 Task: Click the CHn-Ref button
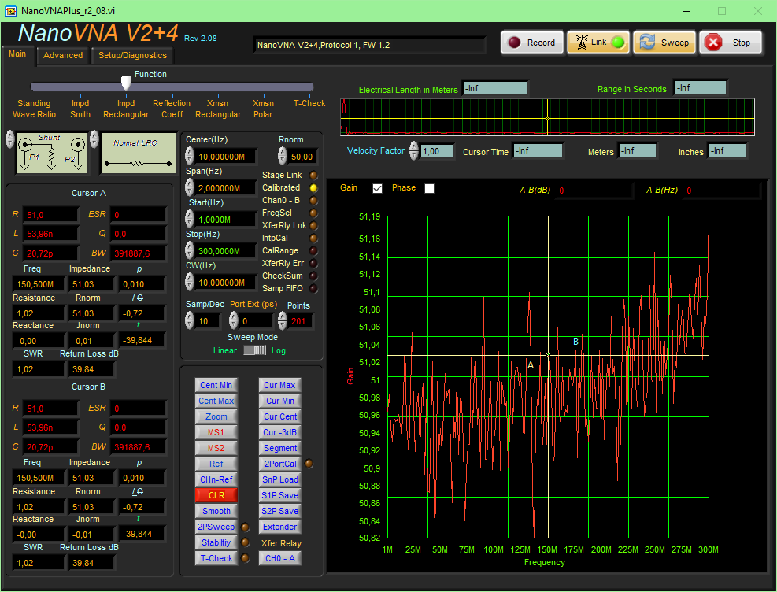(216, 479)
